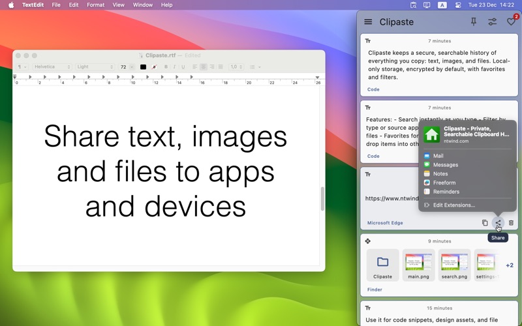Open the Window menu
Viewport: 522px width, 326px height.
pos(142,5)
